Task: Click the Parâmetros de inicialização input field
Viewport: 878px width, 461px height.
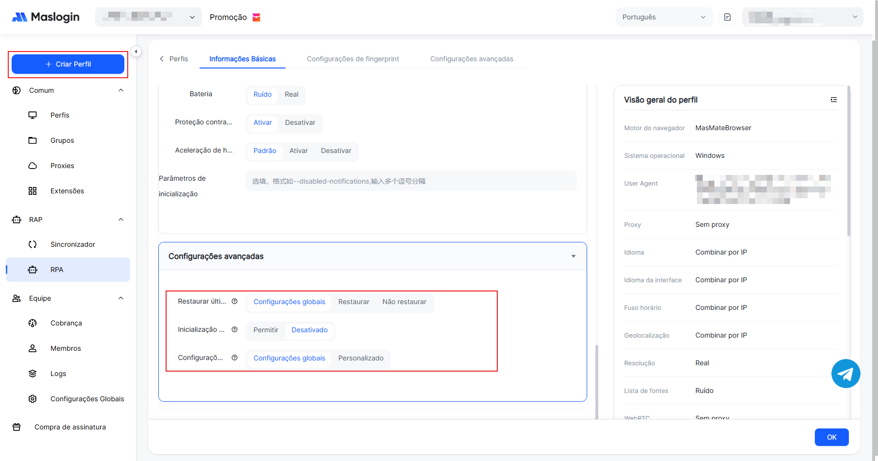Action: 411,181
